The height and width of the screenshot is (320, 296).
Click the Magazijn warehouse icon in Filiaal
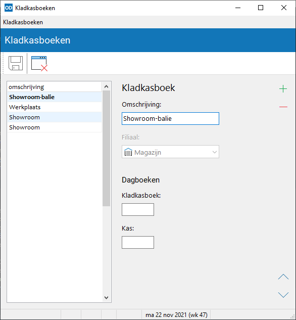(x=128, y=152)
